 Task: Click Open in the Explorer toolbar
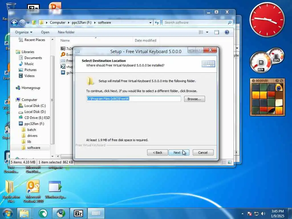(45, 32)
